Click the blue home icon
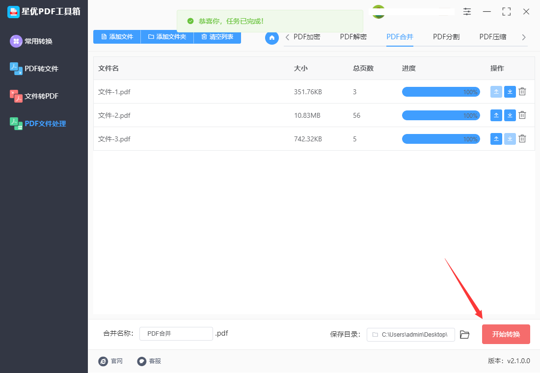The height and width of the screenshot is (373, 540). (x=272, y=38)
